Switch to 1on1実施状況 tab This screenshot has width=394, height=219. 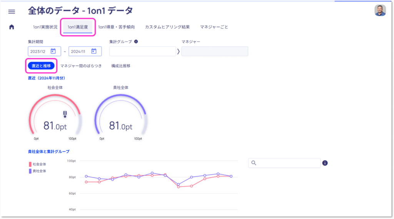click(45, 27)
